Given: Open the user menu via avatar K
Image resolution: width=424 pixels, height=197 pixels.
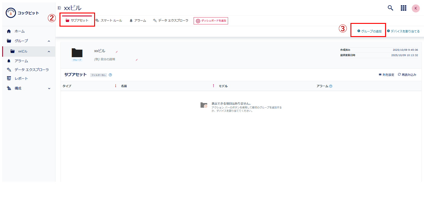Looking at the screenshot, I should point(415,8).
